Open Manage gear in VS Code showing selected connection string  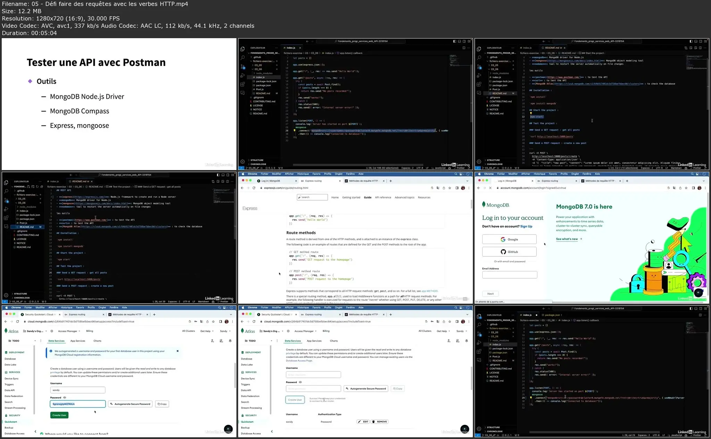tap(243, 162)
